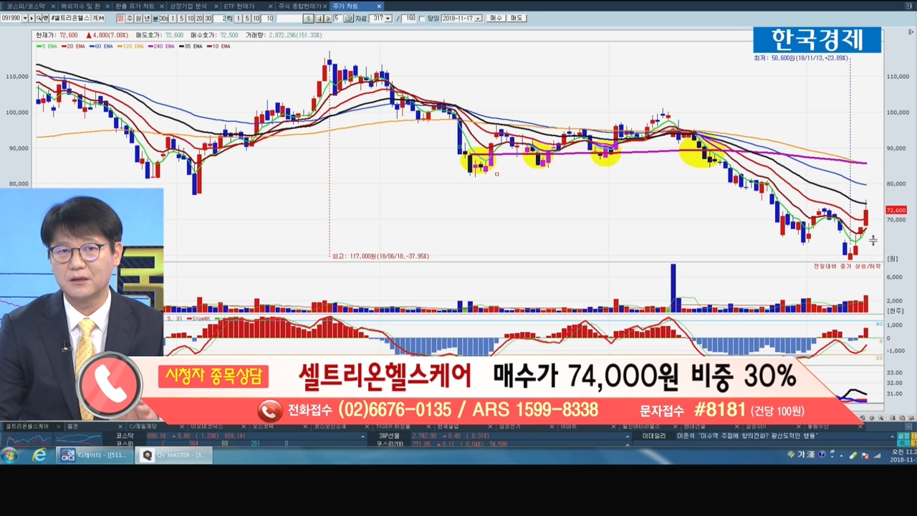917x516 pixels.
Task: Open QV MASTER from the taskbar
Action: pyautogui.click(x=175, y=455)
